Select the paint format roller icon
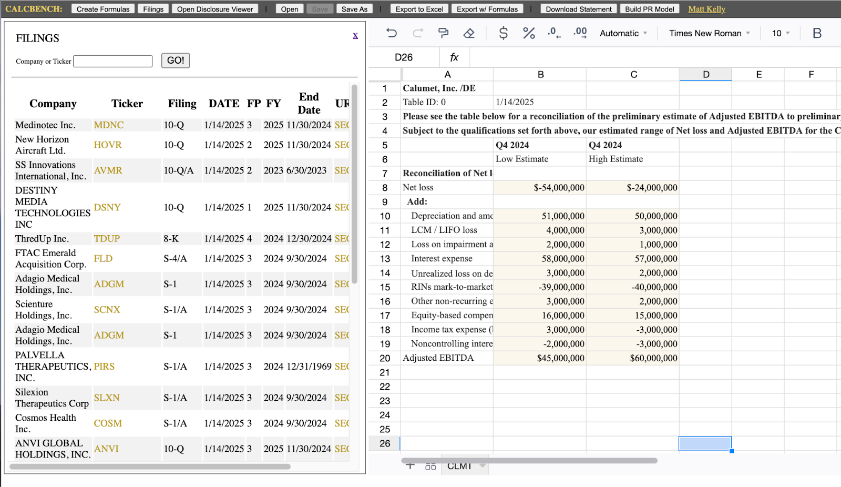 pyautogui.click(x=443, y=33)
